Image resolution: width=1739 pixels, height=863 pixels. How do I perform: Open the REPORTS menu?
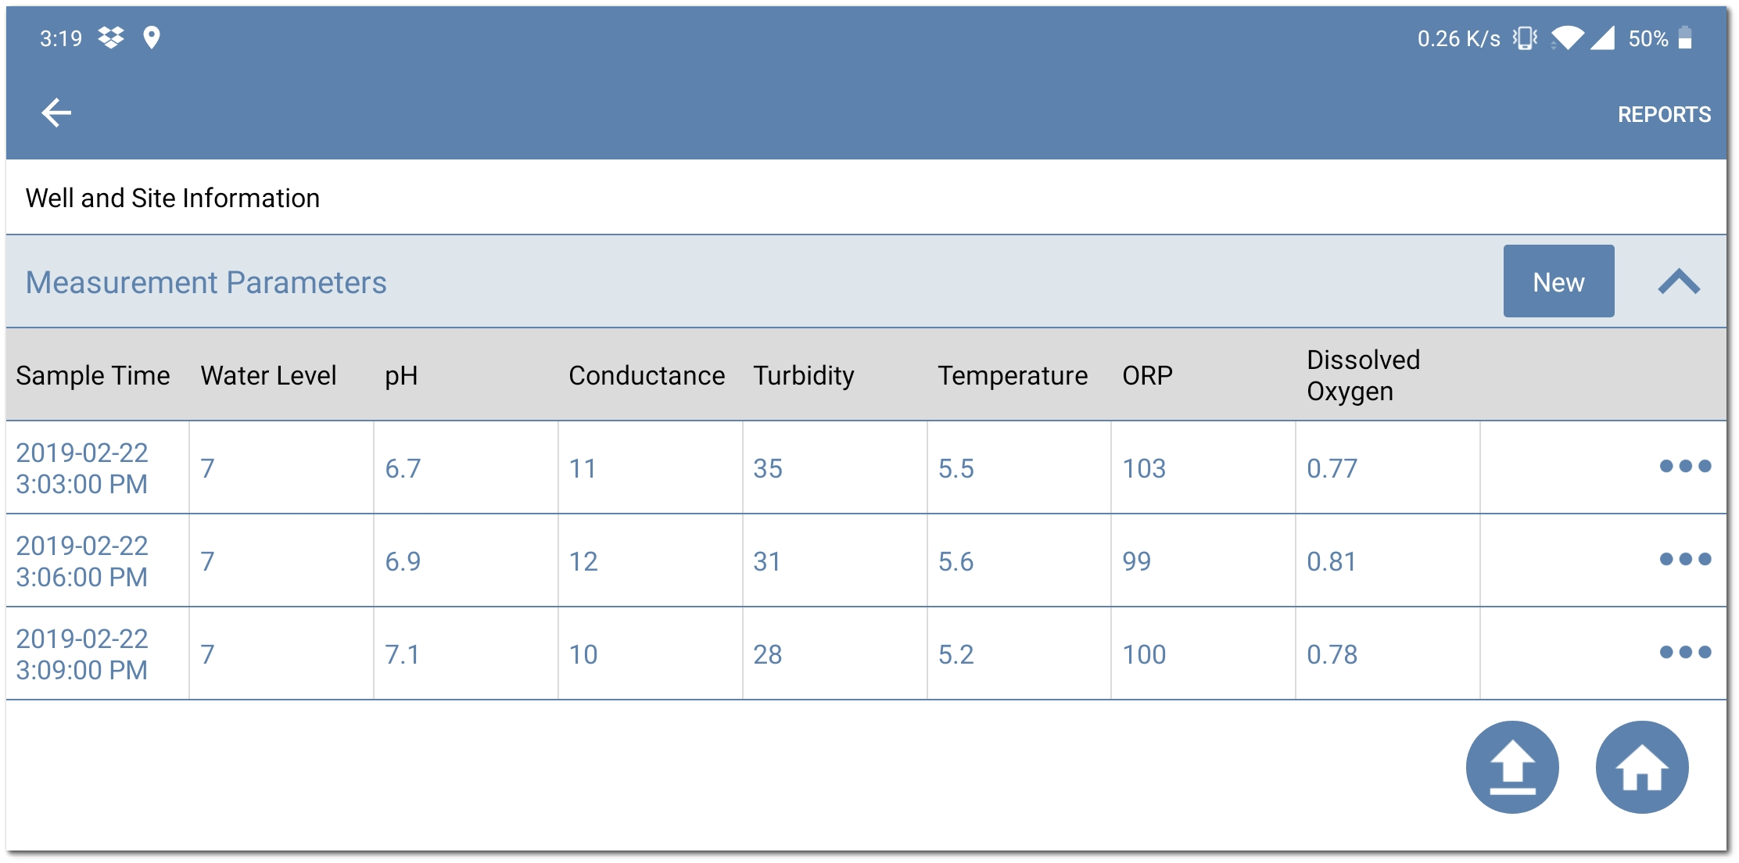coord(1664,115)
